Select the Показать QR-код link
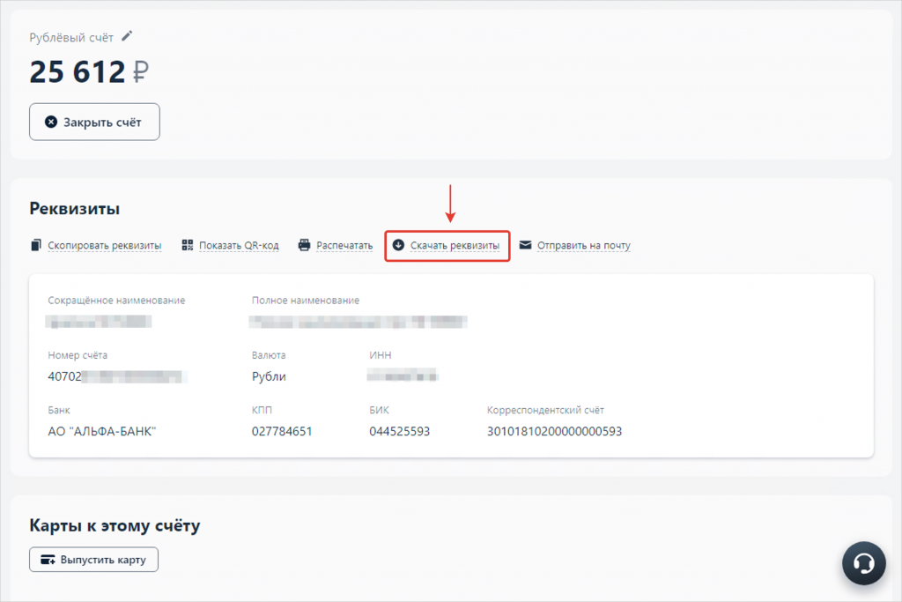Screen dimensions: 902x602 tap(239, 245)
